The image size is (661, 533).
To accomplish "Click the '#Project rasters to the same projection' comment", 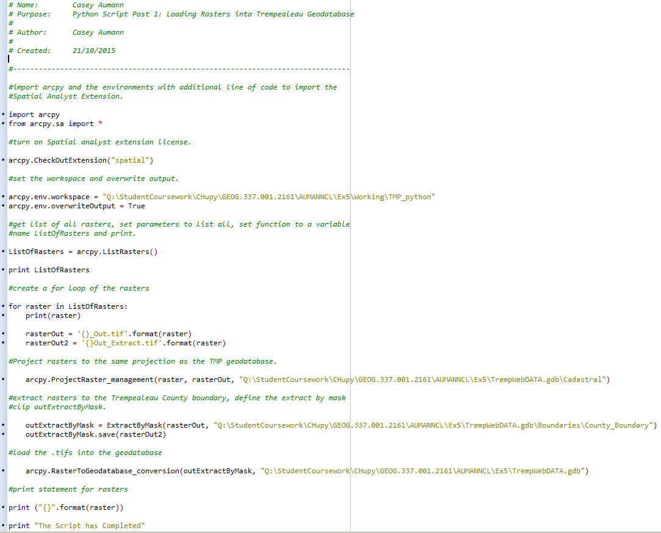I will click(143, 361).
